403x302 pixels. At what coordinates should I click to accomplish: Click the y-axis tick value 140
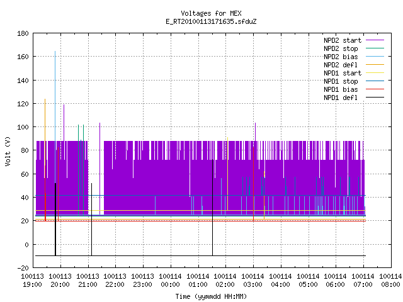click(23, 81)
